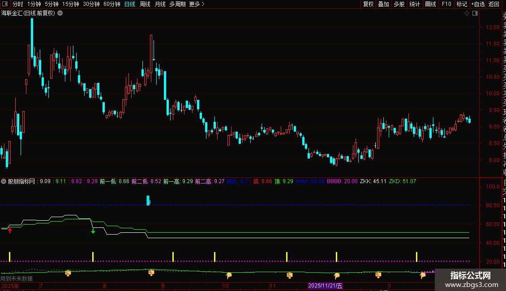Viewport: 506px width, 291px height.
Task: Click the hand marker in January
Action: pyautogui.click(x=423, y=275)
